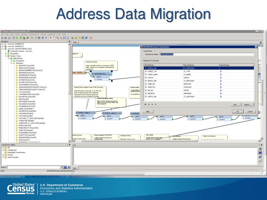Viewport: 267px width, 200px height.
Task: Expand the Categorized folder in gallery
Action: tap(3, 150)
